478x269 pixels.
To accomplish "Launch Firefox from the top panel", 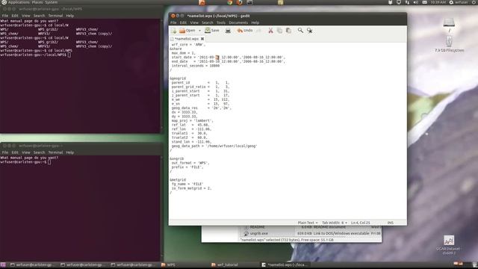I will click(240, 2).
